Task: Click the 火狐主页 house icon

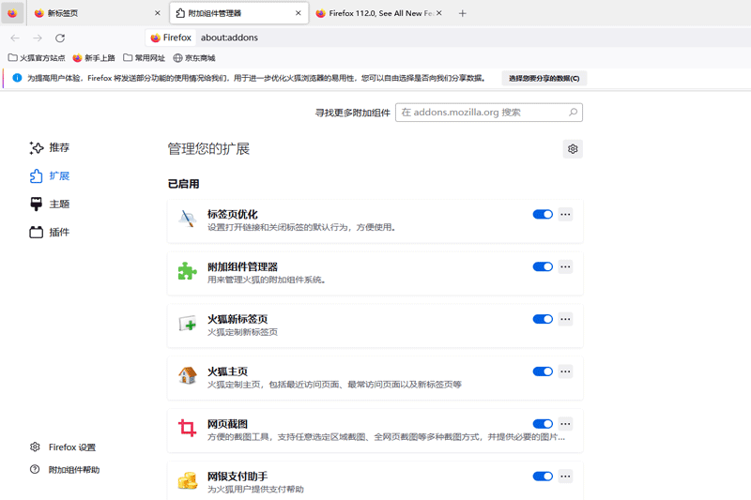Action: coord(187,376)
